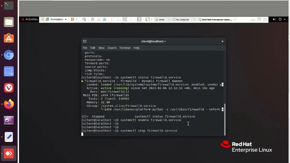Launch Ubuntu Software from the dock
The image size is (290, 163).
(x=9, y=38)
